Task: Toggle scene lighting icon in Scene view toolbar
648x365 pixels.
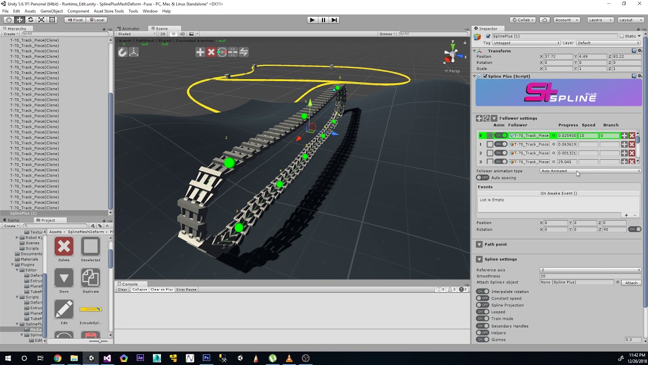Action: point(175,33)
